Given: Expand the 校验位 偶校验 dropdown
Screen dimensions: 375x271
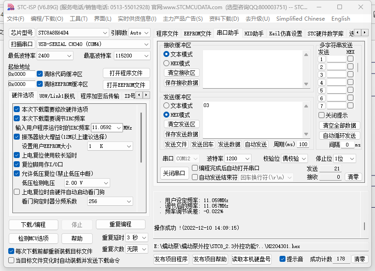Looking at the screenshot, I should (304, 158).
